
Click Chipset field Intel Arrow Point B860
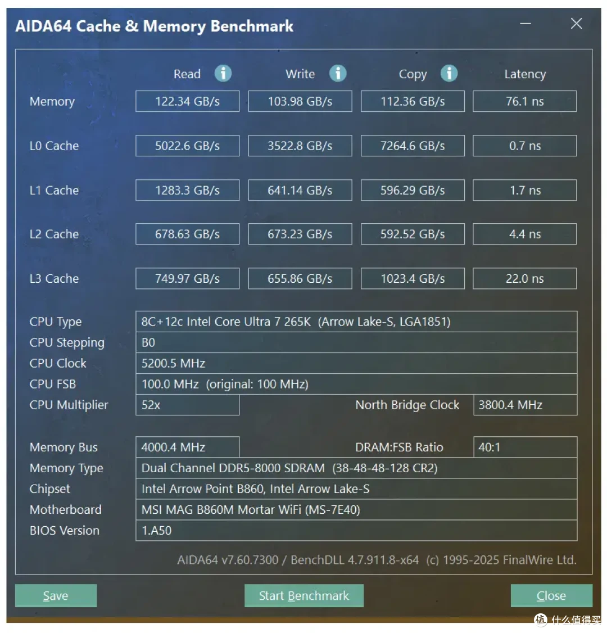pyautogui.click(x=356, y=489)
